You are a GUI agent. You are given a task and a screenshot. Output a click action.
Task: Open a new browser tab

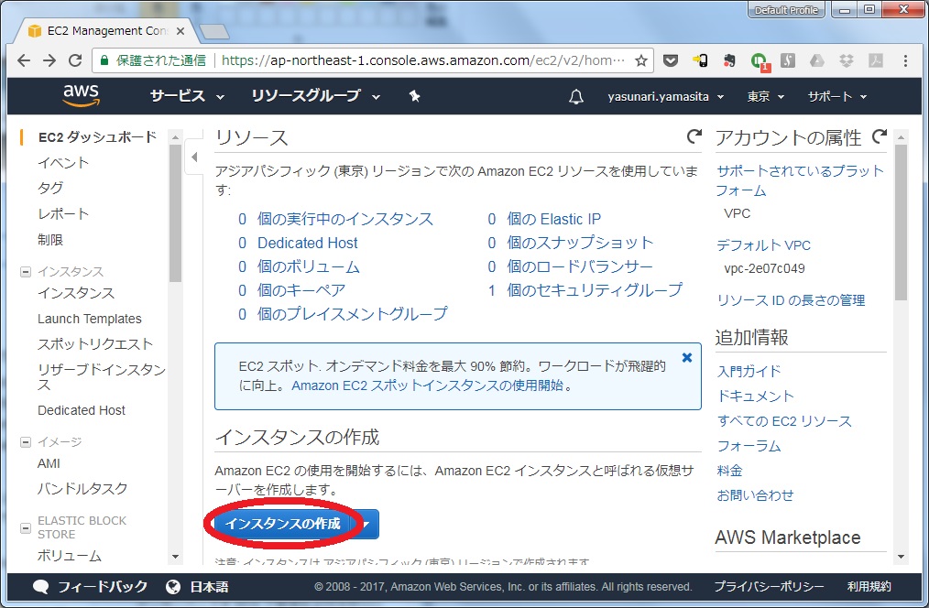coord(213,31)
